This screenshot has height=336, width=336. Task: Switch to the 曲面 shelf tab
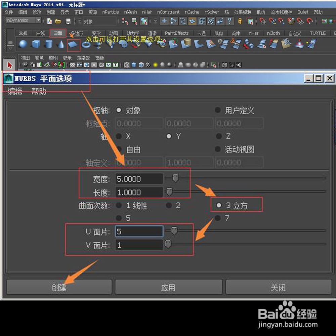point(58,33)
